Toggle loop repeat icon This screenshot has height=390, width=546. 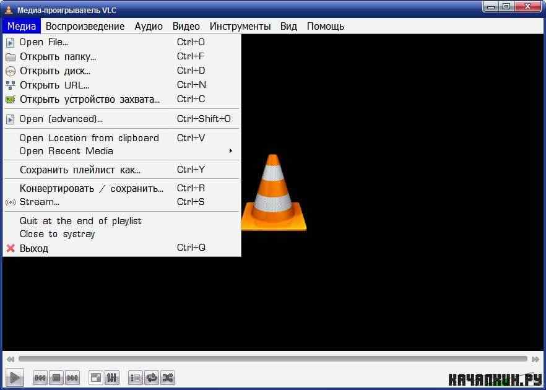coord(152,378)
